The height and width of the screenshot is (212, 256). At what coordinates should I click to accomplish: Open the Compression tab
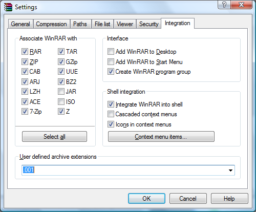point(51,24)
